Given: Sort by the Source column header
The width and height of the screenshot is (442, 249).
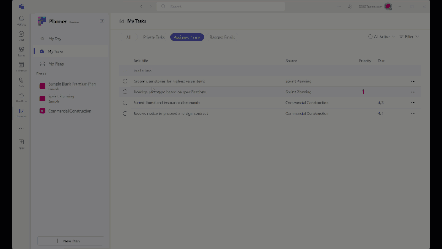Looking at the screenshot, I should [291, 61].
